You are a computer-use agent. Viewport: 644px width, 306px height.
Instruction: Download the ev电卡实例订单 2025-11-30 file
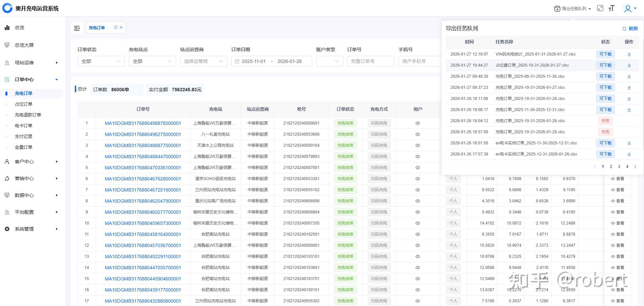click(629, 143)
